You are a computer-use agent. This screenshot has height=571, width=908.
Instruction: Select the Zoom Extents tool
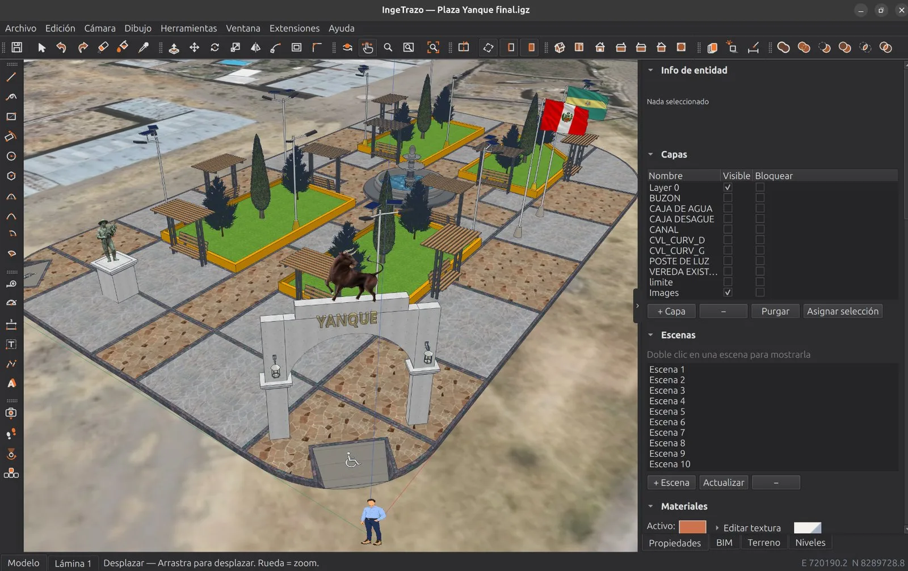click(x=433, y=48)
